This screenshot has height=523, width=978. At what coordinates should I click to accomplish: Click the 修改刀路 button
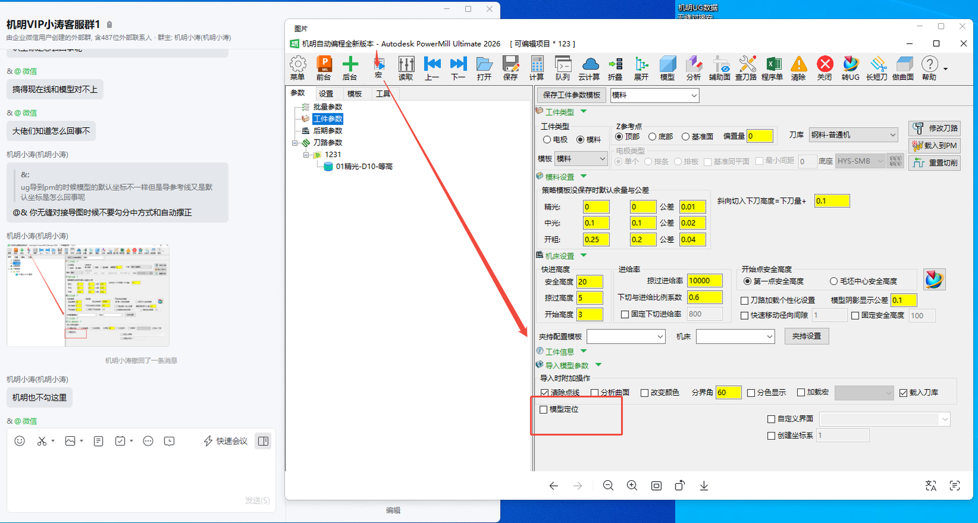tap(935, 128)
